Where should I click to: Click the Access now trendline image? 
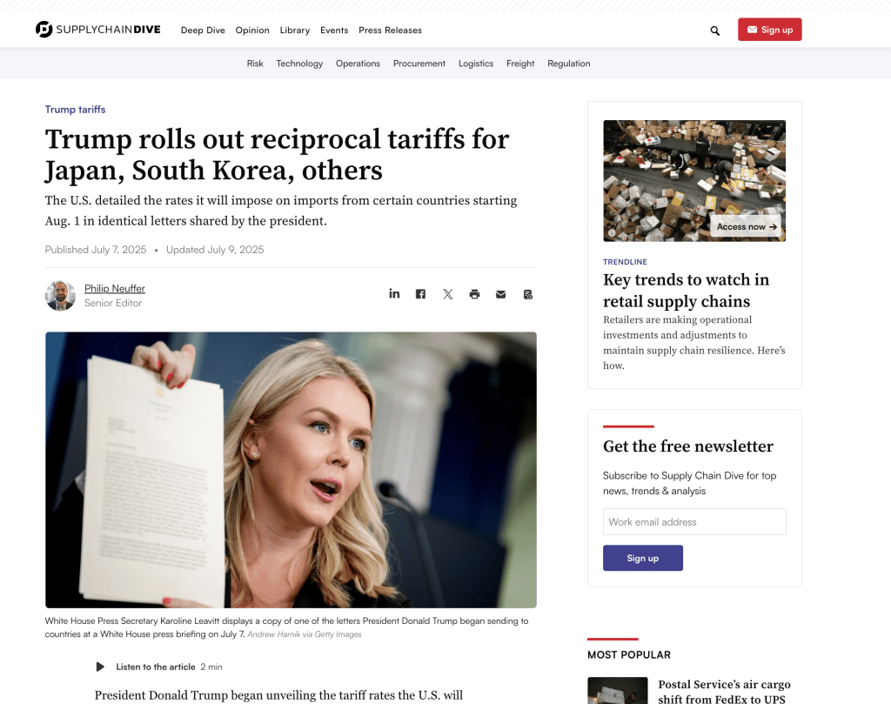point(694,181)
